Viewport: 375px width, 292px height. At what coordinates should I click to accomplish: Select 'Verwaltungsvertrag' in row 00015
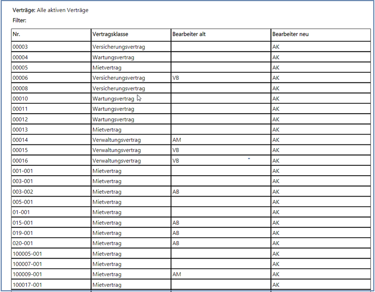pos(116,150)
